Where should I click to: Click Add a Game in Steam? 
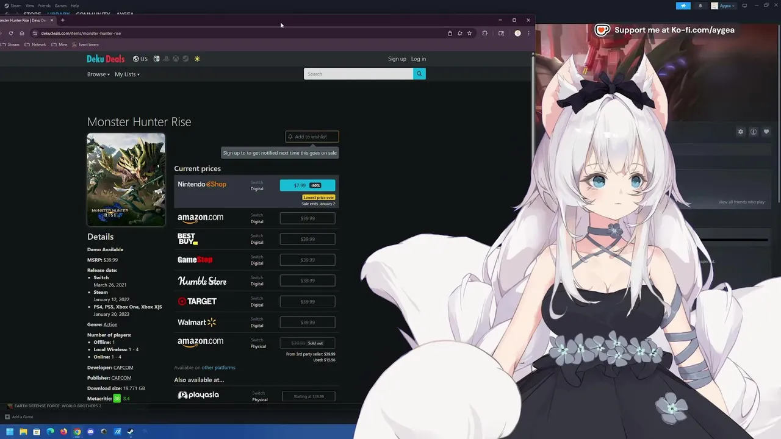19,417
